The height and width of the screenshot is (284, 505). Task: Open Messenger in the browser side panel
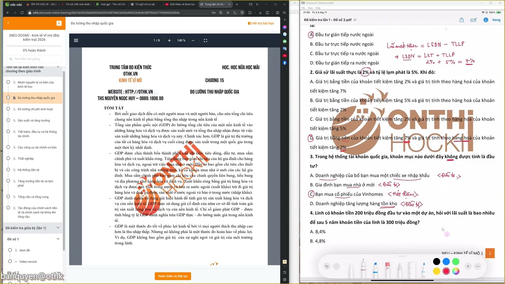[284, 27]
